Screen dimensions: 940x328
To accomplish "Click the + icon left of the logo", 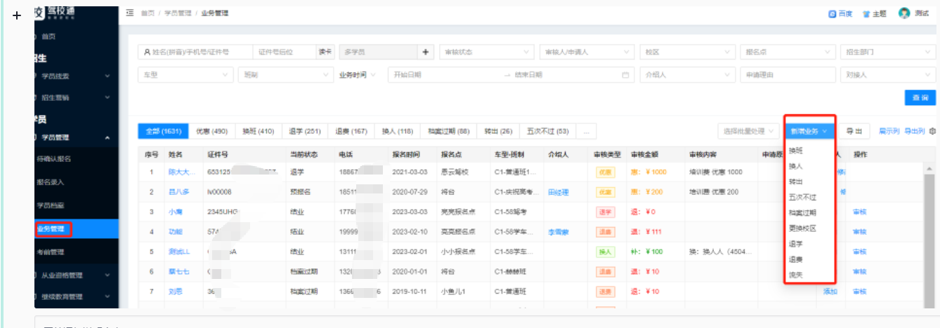I will tap(17, 15).
